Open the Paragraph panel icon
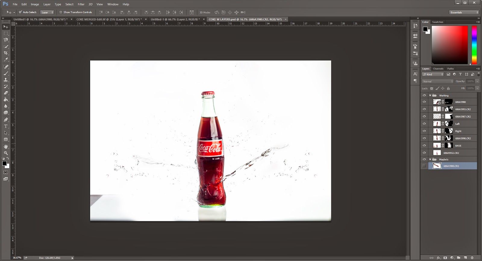This screenshot has width=482, height=261. tap(415, 81)
